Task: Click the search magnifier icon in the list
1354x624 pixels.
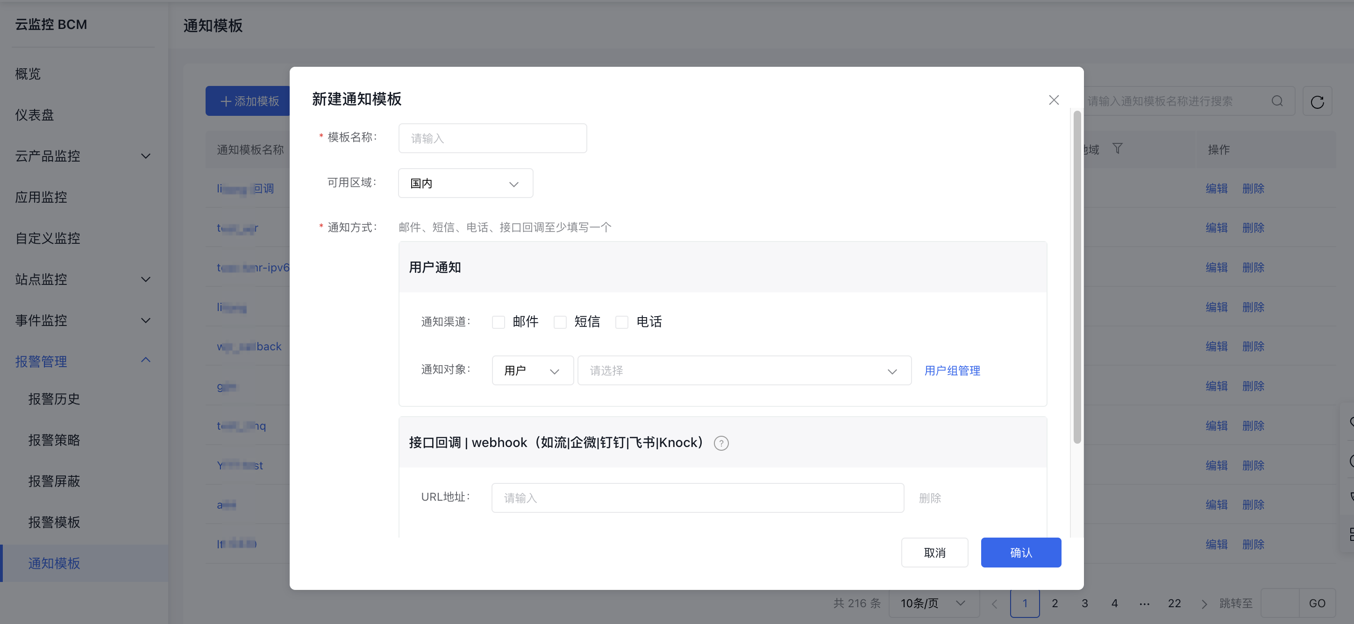Action: point(1277,101)
